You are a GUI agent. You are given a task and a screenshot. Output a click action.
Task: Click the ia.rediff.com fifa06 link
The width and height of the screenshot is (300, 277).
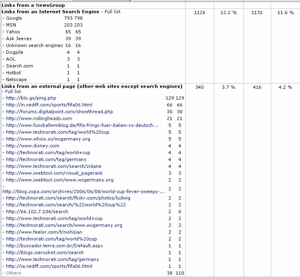[x=49, y=266]
